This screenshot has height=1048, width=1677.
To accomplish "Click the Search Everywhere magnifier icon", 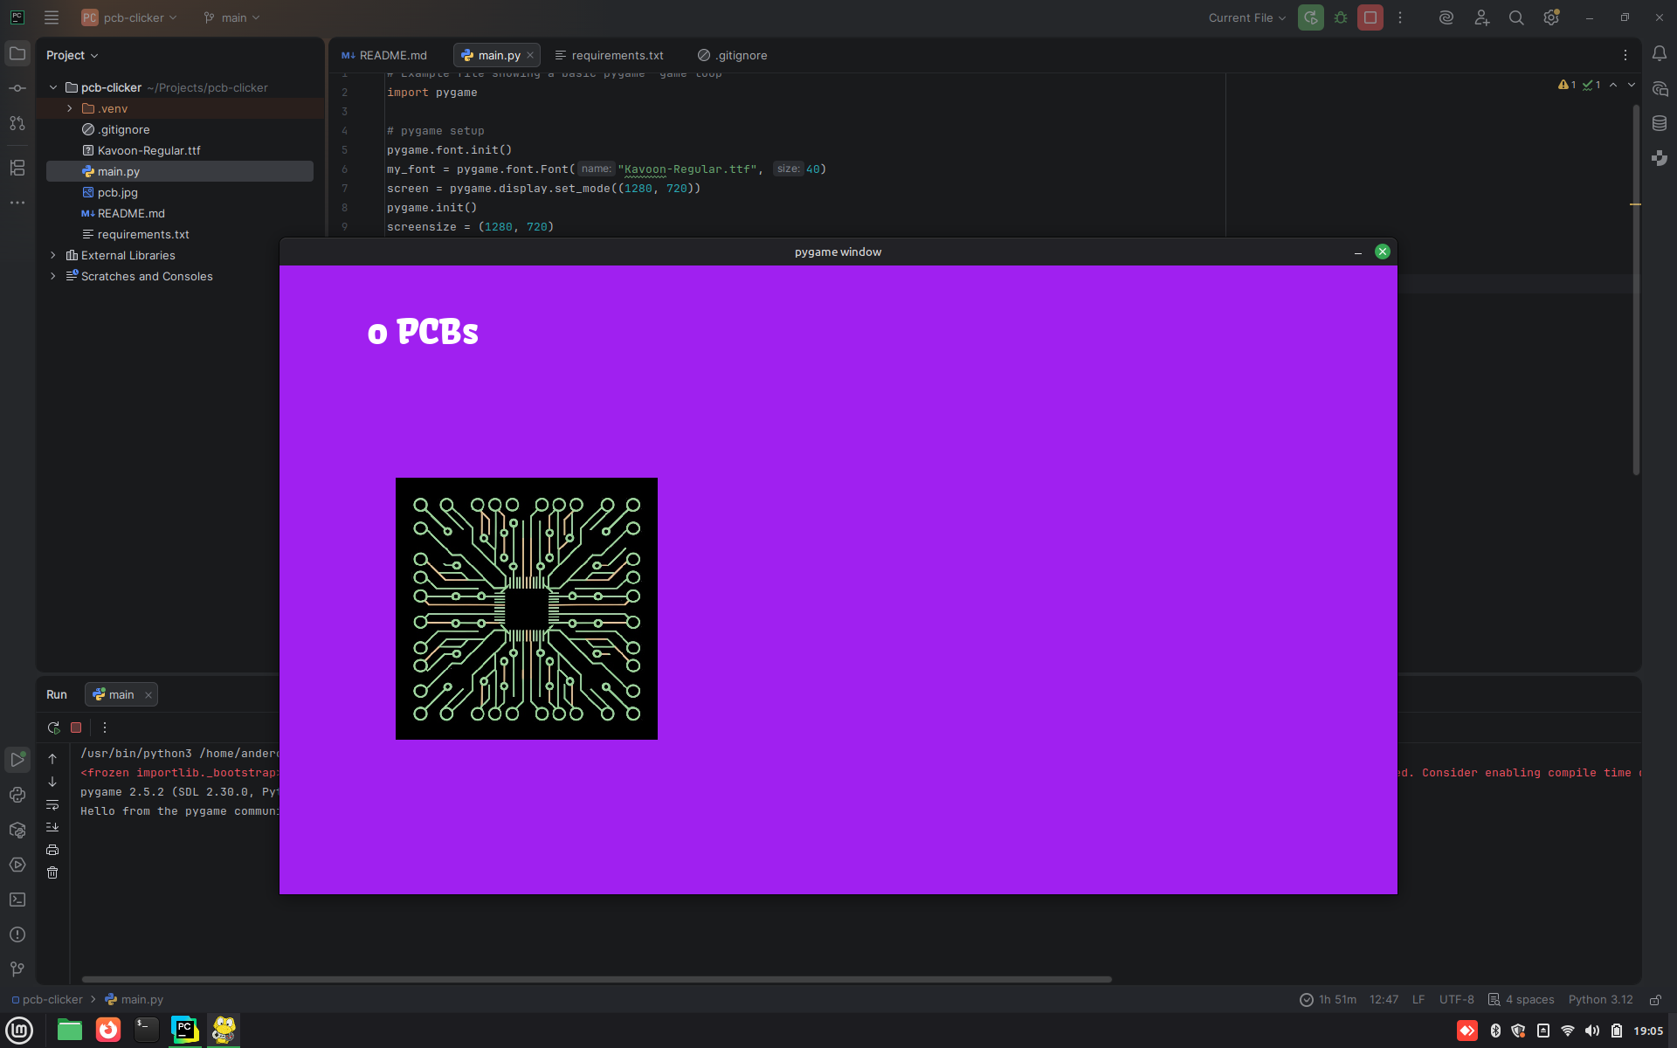I will tap(1516, 17).
